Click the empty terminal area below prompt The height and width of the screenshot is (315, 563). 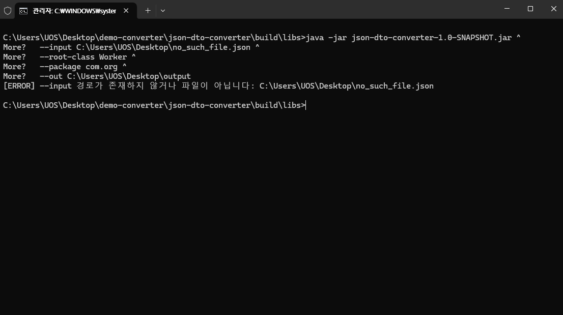tap(281, 212)
